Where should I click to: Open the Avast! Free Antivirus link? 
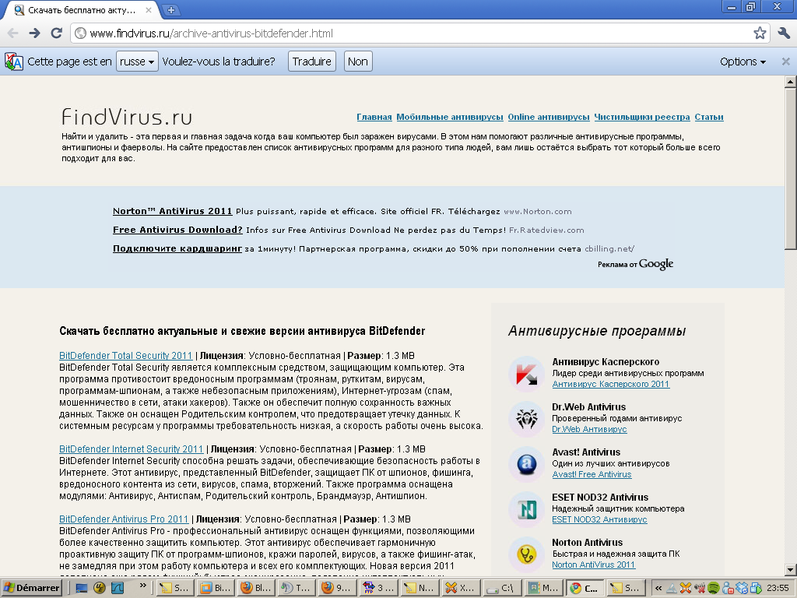pyautogui.click(x=592, y=474)
